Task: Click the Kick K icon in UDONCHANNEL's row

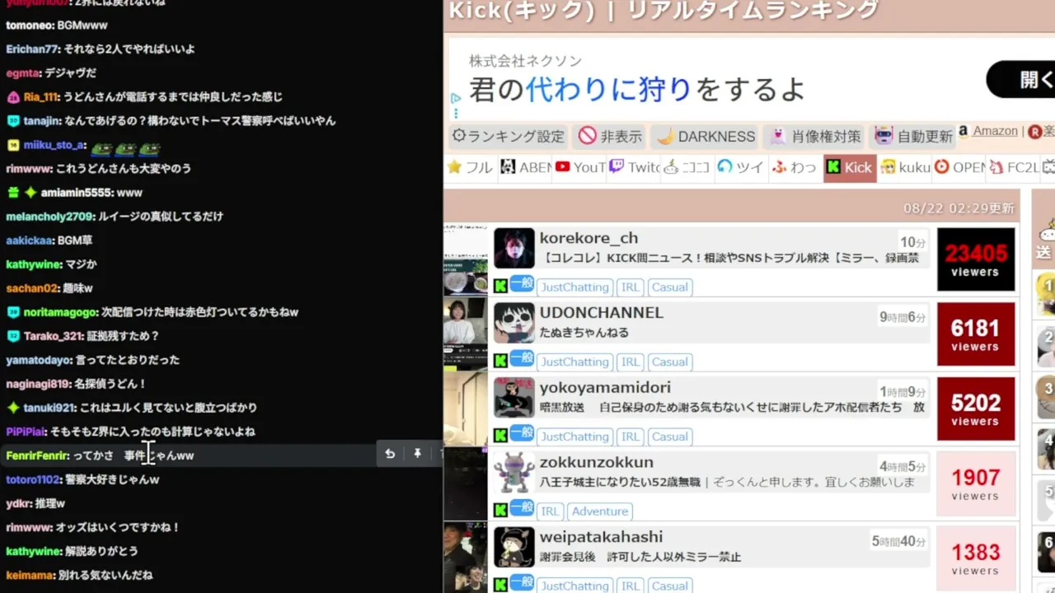Action: coord(500,361)
